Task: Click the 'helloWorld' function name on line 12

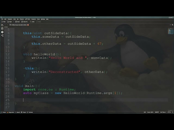Action: tap(44, 54)
